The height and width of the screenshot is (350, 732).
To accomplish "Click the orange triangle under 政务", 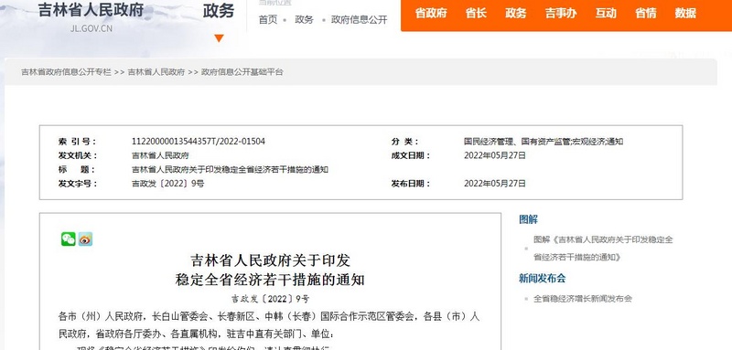I will [x=219, y=38].
